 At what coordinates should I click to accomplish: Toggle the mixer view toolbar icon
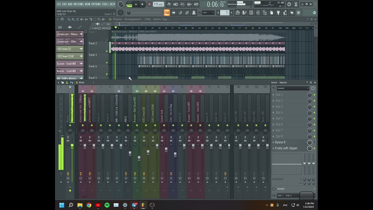pos(258,13)
